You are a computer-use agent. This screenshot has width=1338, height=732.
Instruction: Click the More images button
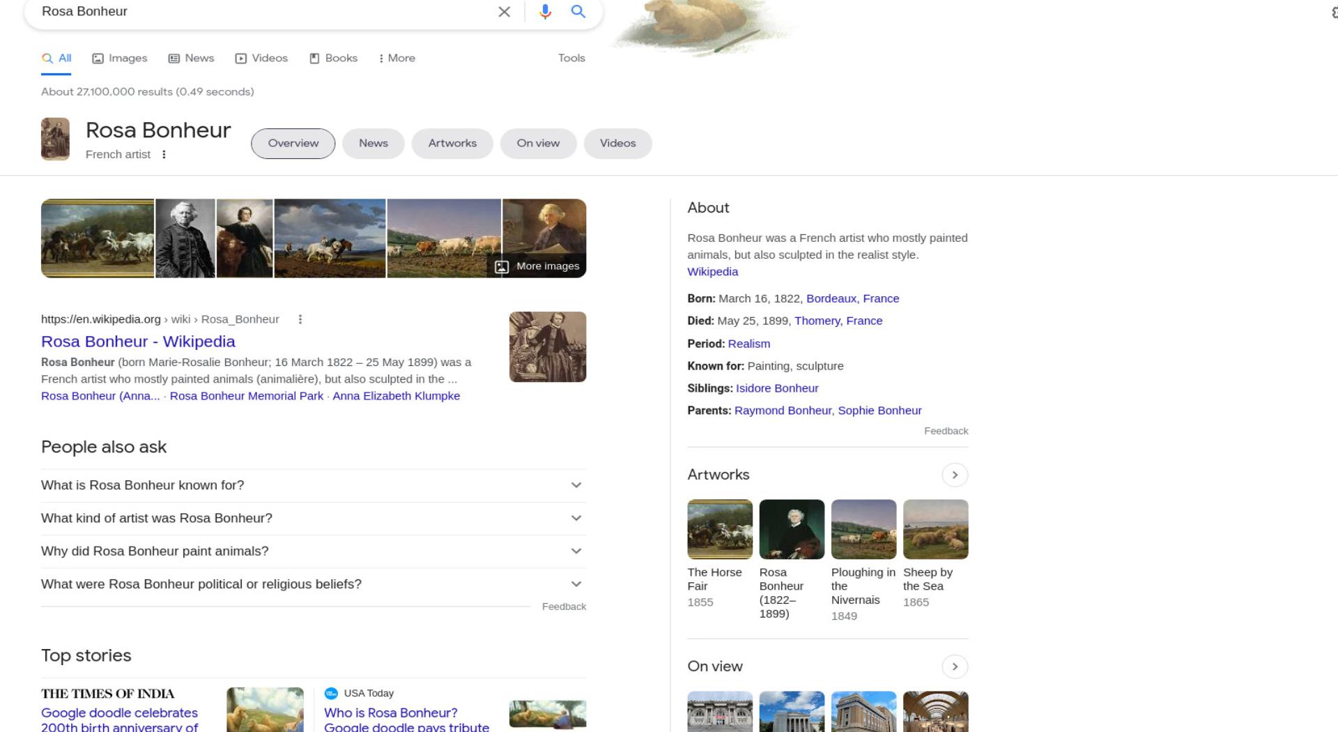coord(537,266)
